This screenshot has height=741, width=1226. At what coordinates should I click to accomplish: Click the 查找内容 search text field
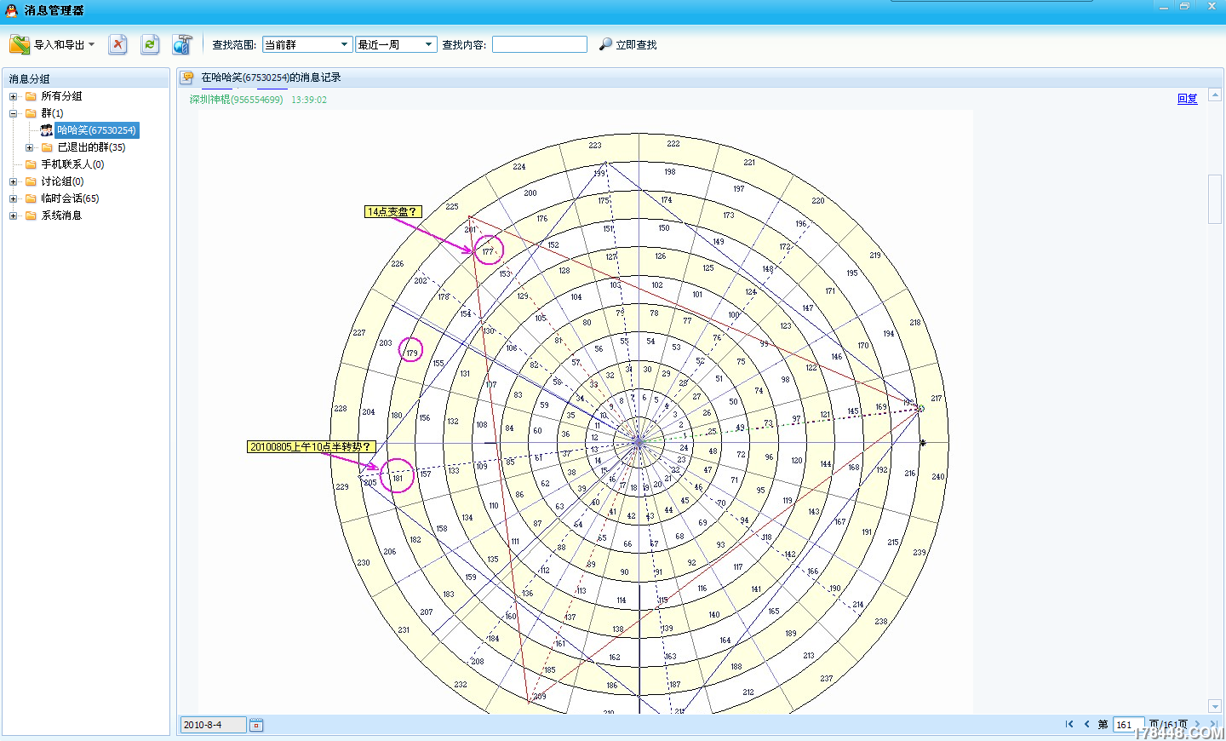click(x=540, y=44)
